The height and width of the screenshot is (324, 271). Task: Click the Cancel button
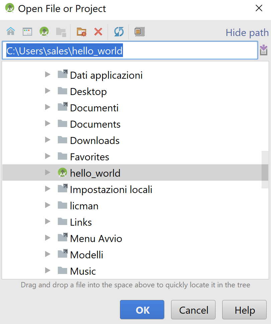pos(193,310)
